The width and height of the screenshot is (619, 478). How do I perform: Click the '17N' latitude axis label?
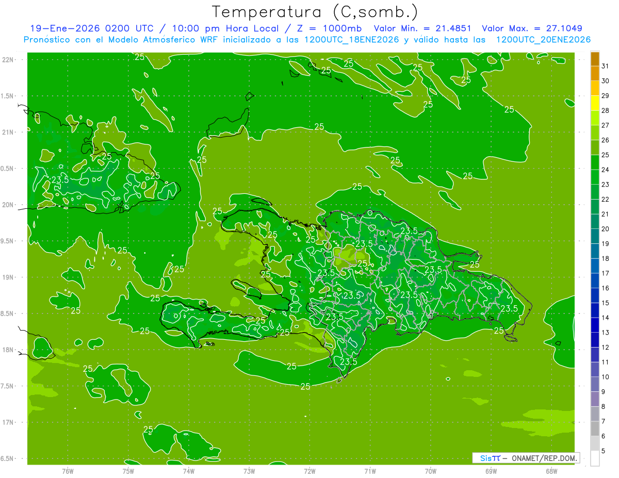[x=8, y=422]
